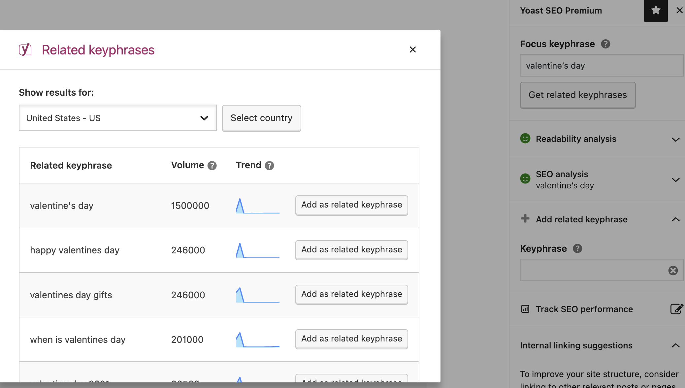This screenshot has height=388, width=685.
Task: Click the Yoast logo in modal header
Action: (25, 49)
